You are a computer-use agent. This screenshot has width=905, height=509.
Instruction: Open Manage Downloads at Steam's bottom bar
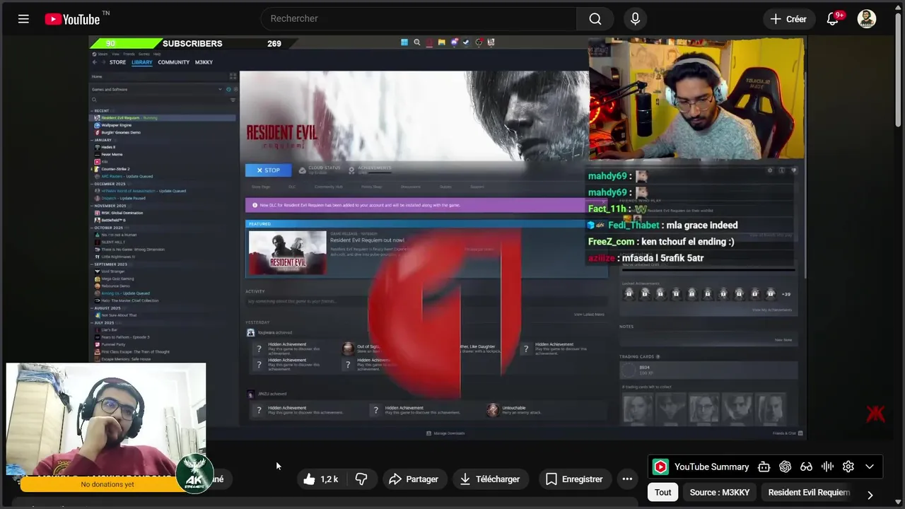tap(446, 433)
